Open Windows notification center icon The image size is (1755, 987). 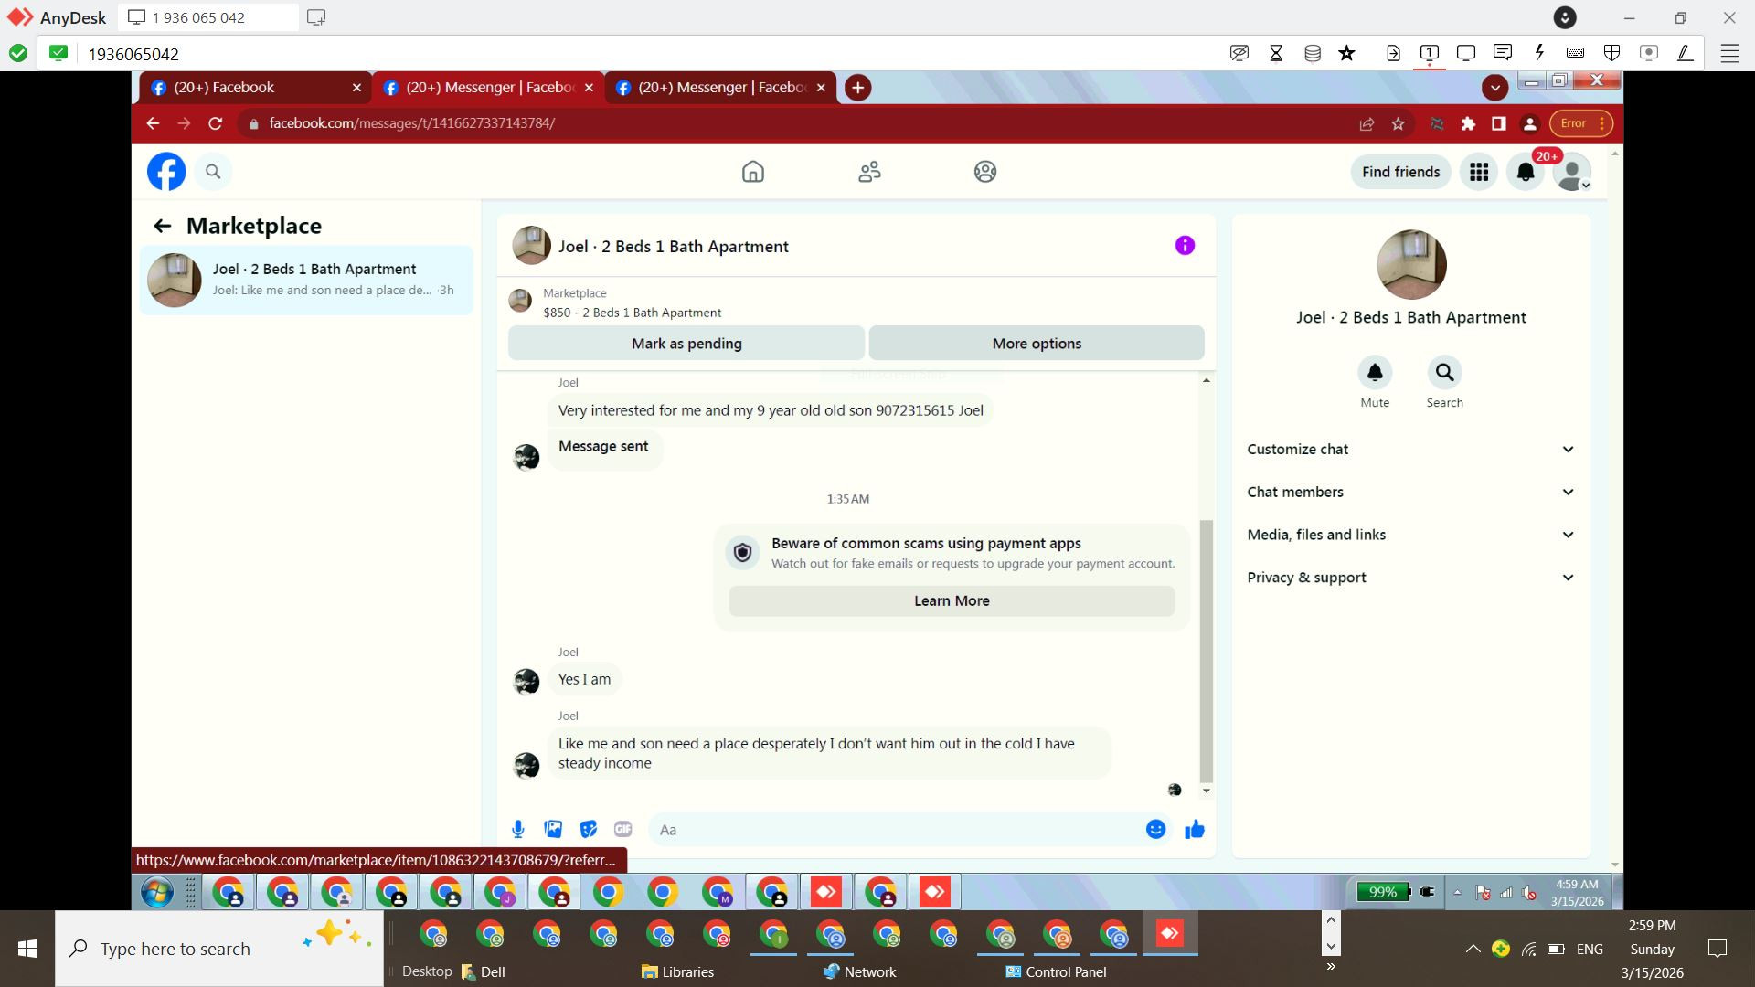(1718, 949)
